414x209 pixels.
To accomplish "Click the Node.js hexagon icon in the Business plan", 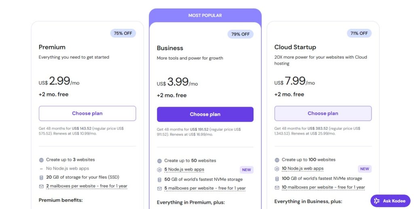I will pos(159,170).
